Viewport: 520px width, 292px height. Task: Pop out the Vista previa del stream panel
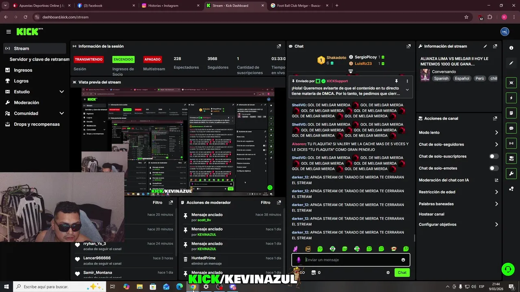pos(279,82)
